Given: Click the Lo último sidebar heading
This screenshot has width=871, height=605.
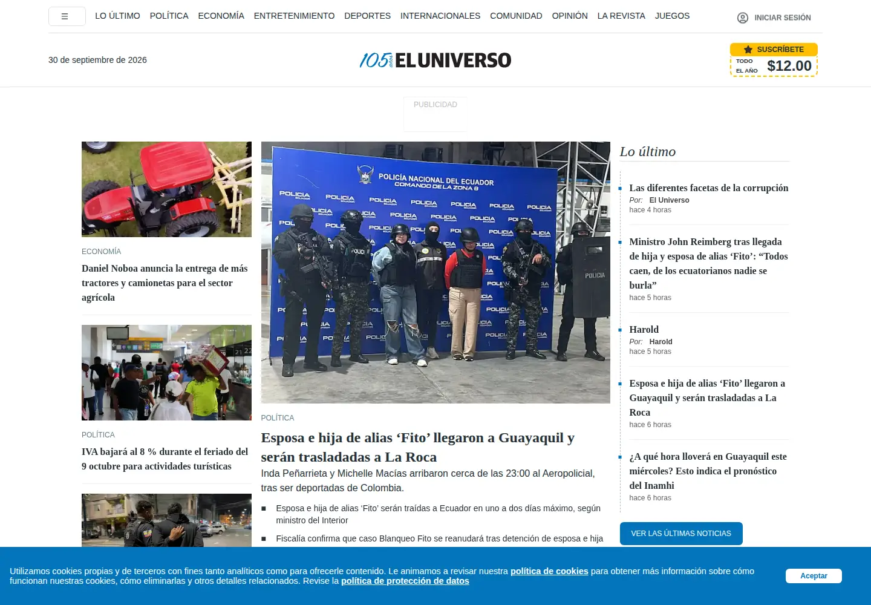Looking at the screenshot, I should click(648, 152).
